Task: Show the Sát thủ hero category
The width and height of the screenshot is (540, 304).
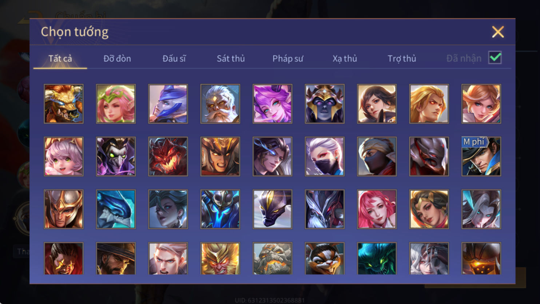Action: tap(231, 59)
